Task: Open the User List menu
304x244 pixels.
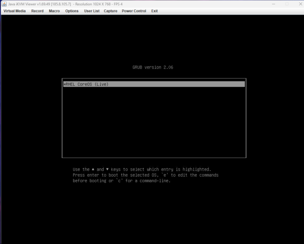Action: [92, 11]
